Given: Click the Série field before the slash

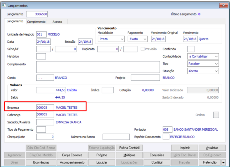Looking at the screenshot, I should 43,49.
